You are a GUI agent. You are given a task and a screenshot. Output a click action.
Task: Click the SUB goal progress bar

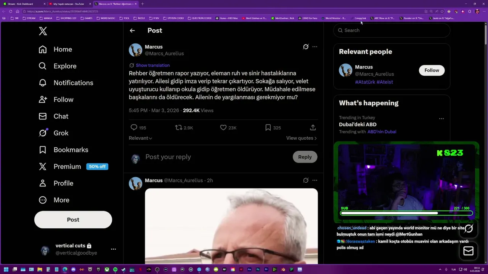pyautogui.click(x=406, y=213)
